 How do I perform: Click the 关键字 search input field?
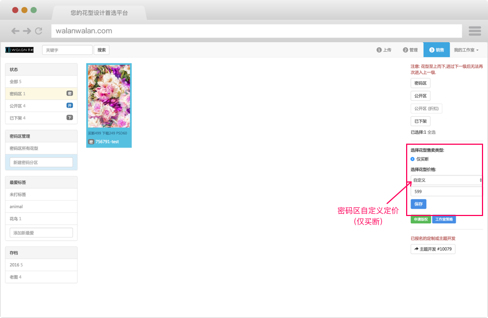pos(67,50)
